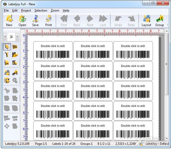Save the project using Save icon
This screenshot has width=171, height=149.
(35, 20)
